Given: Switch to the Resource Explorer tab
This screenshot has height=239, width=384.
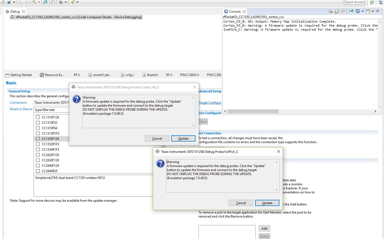Looking at the screenshot, I should [52, 75].
